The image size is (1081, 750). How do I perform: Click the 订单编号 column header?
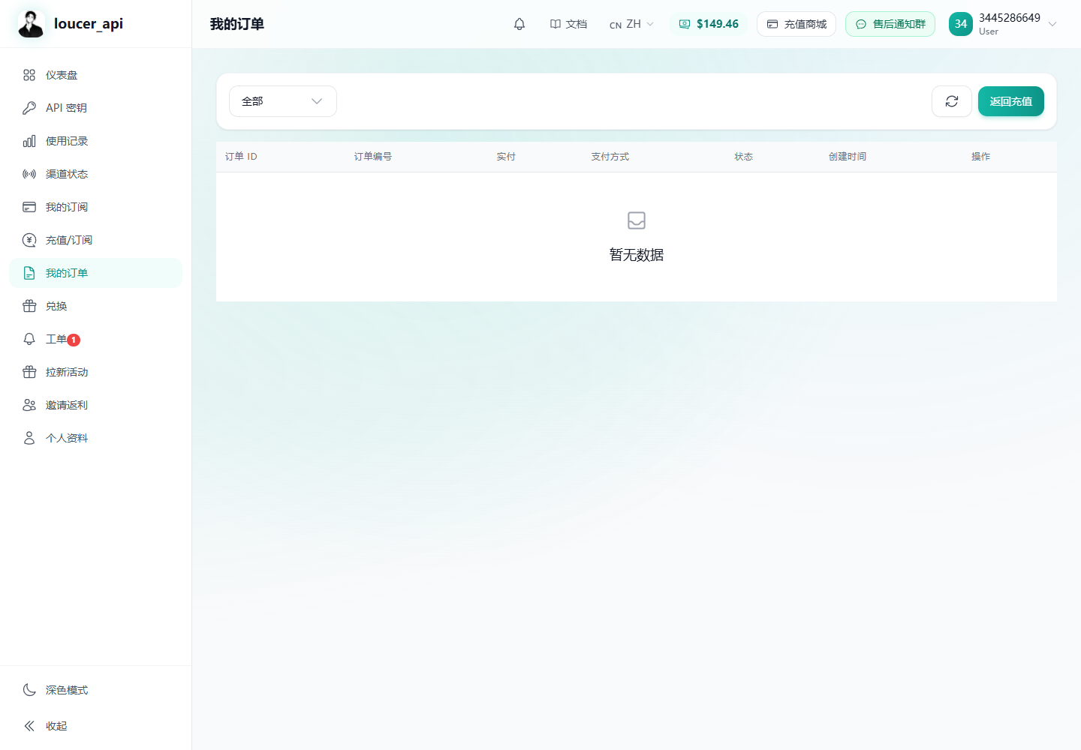point(373,157)
